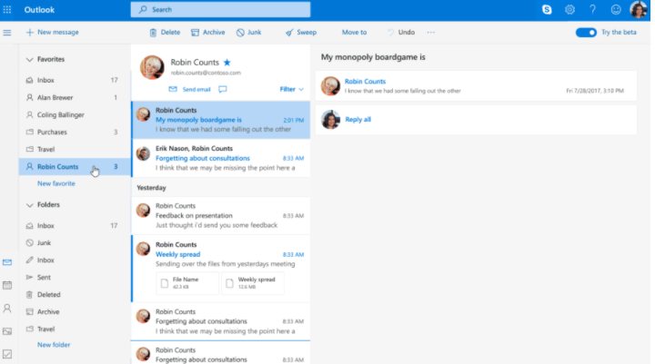Open the Weekly spread attachment

tap(253, 283)
